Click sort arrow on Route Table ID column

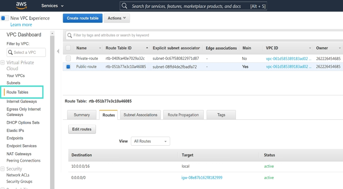(147, 48)
